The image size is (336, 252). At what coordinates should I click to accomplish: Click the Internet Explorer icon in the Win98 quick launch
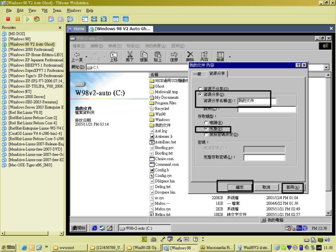(94, 228)
